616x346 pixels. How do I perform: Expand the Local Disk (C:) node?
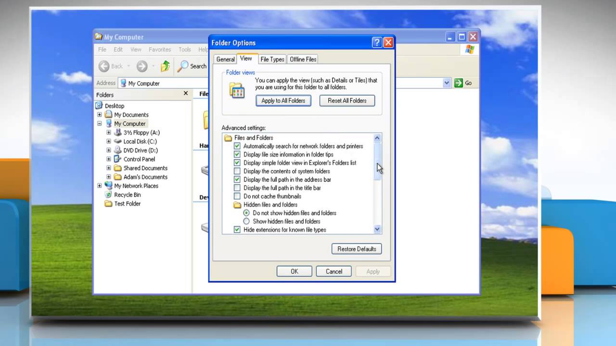tap(109, 141)
